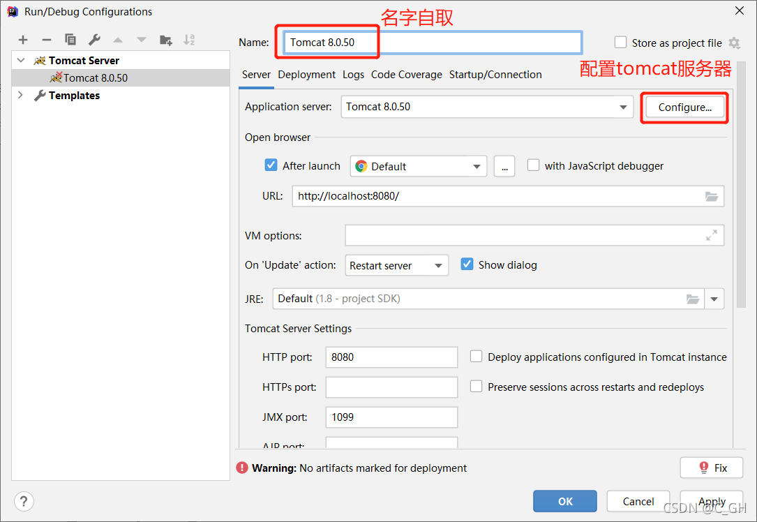The width and height of the screenshot is (757, 522).
Task: Open the help question mark icon
Action: point(24,501)
